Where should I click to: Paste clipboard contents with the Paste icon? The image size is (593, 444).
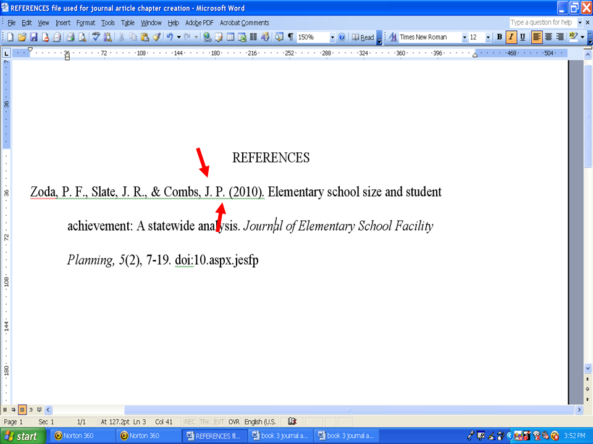point(145,37)
